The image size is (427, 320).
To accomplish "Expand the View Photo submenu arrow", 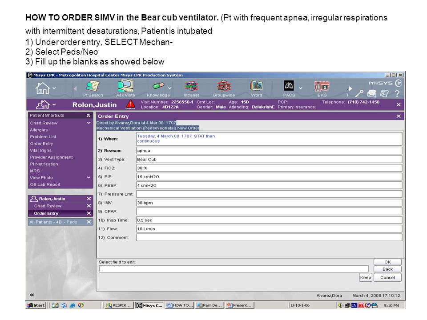I will [89, 177].
